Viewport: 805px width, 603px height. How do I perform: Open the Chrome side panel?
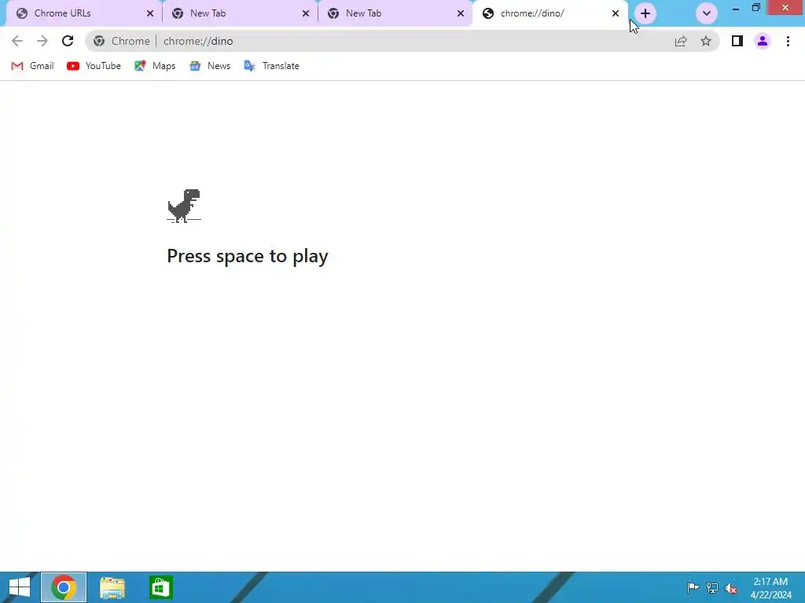[x=737, y=41]
